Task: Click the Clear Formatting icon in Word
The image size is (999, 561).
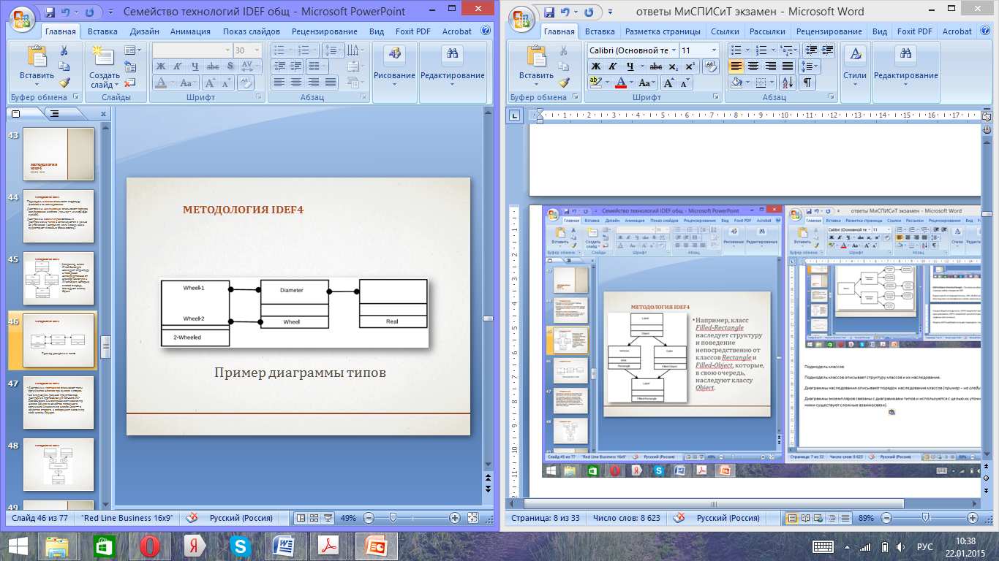Action: coord(710,66)
